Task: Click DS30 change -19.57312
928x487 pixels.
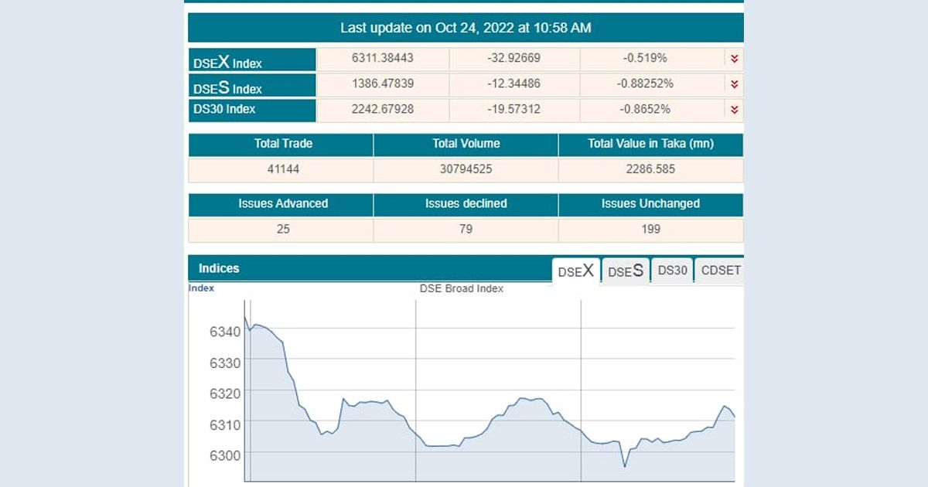Action: pos(513,109)
